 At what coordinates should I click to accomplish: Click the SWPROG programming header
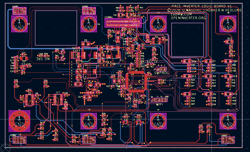162,69
